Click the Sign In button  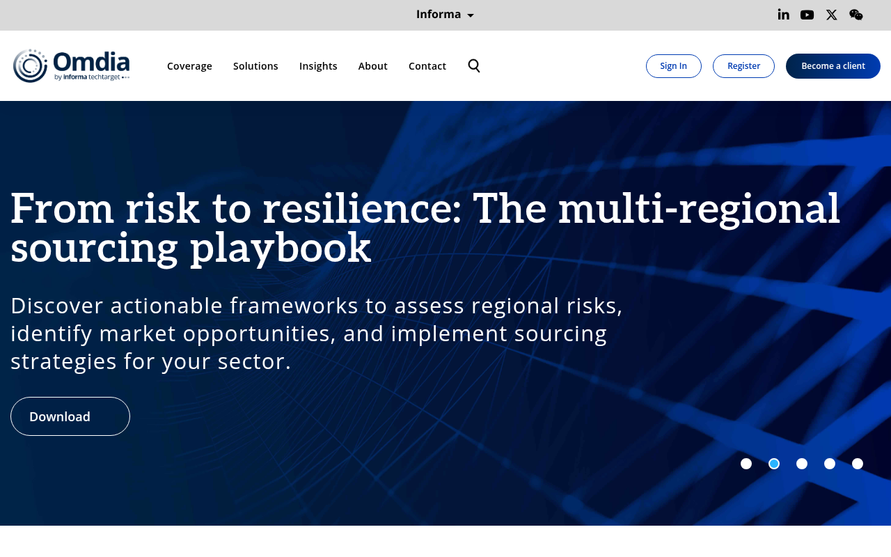click(x=674, y=66)
